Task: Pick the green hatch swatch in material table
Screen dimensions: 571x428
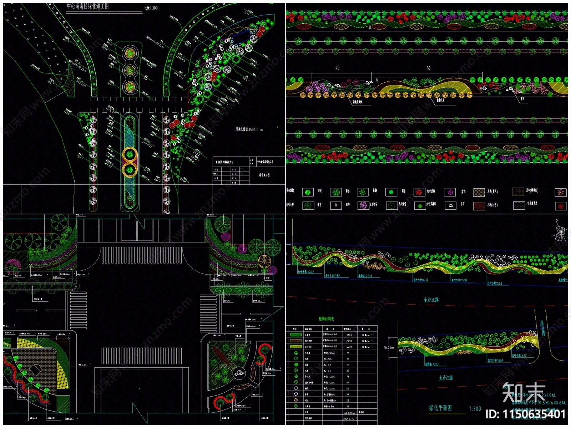Action: point(296,335)
